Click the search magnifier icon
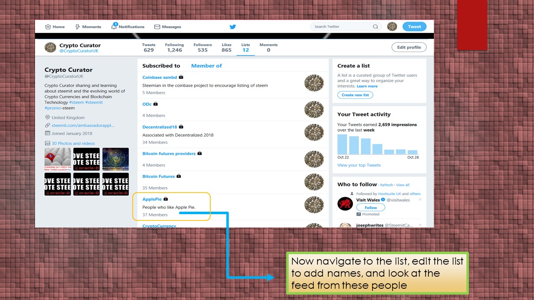534x300 pixels. pyautogui.click(x=375, y=27)
